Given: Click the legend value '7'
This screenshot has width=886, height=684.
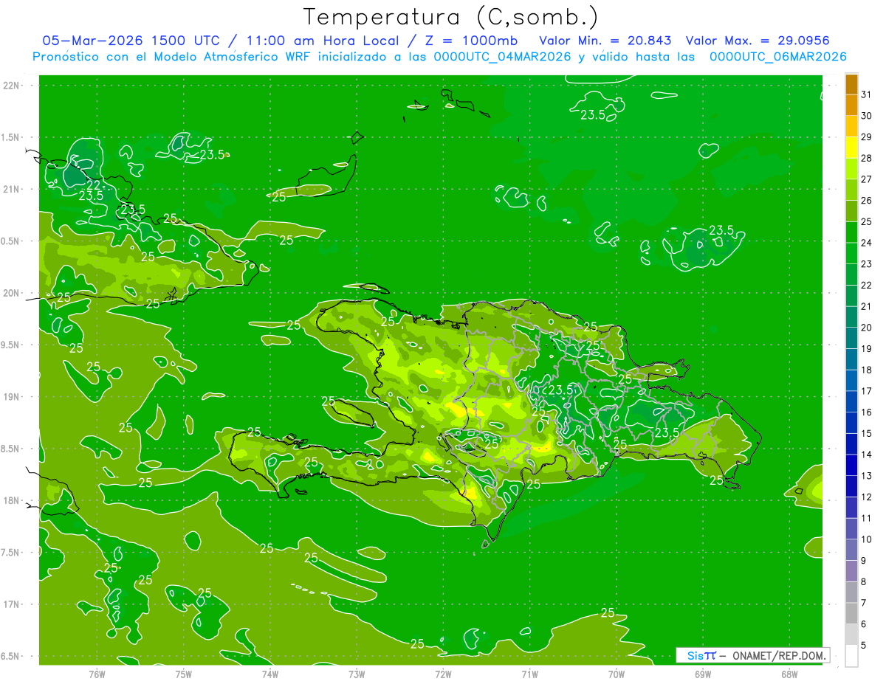Looking at the screenshot, I should (x=865, y=603).
